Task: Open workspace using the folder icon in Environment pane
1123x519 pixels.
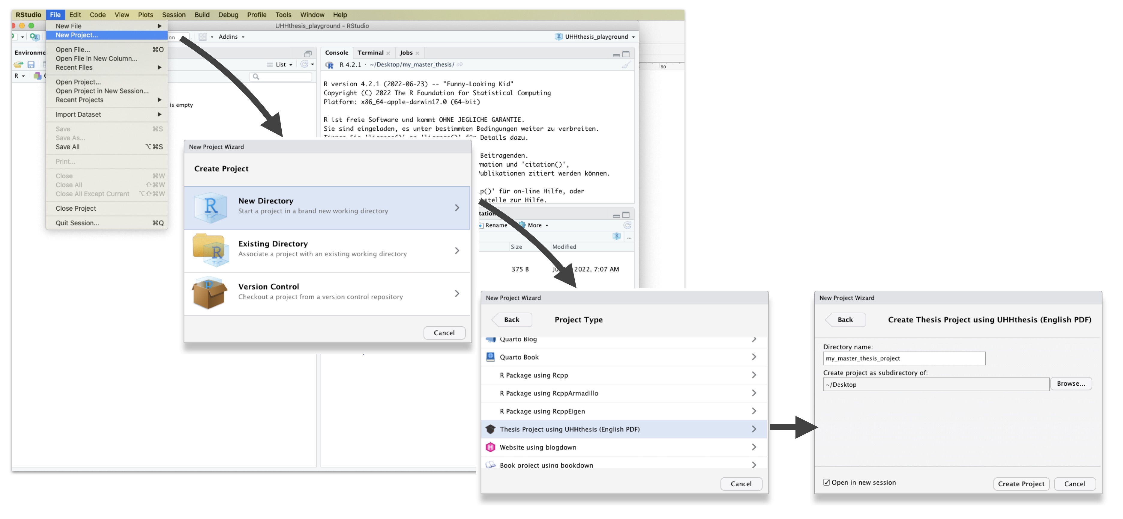Action: coord(18,64)
